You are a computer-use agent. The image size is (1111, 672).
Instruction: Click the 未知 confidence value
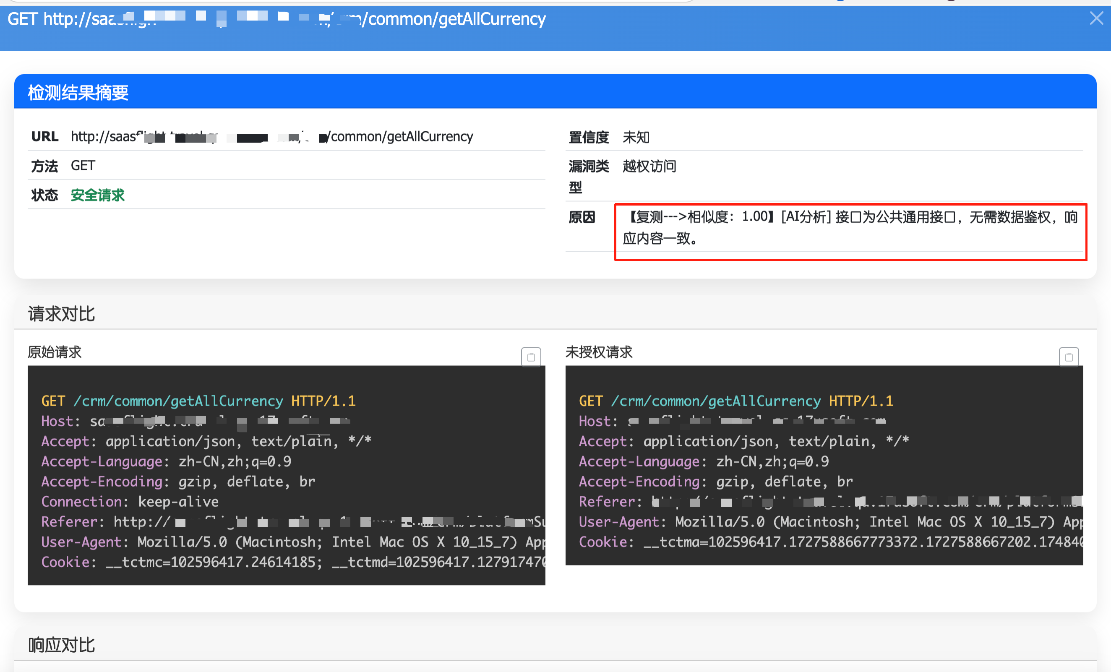(x=635, y=137)
